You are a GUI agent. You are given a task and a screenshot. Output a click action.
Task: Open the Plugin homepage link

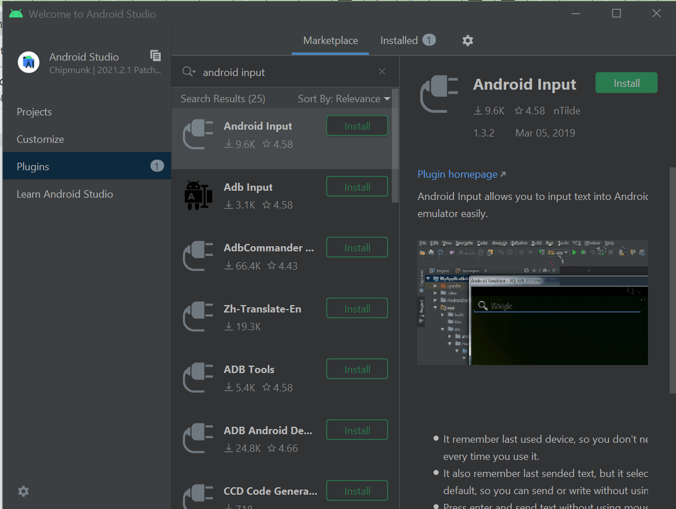pos(457,174)
